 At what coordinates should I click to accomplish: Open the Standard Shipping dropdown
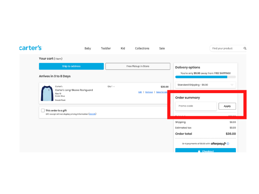coord(206,85)
